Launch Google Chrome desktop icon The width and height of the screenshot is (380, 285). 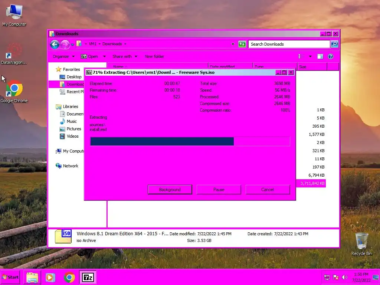pos(14,92)
